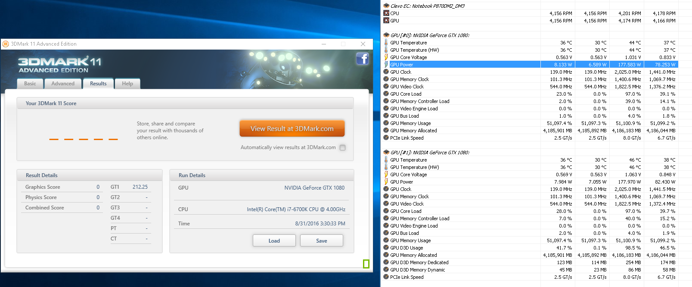Select the Graphics Score label
The height and width of the screenshot is (287, 692).
coord(43,187)
